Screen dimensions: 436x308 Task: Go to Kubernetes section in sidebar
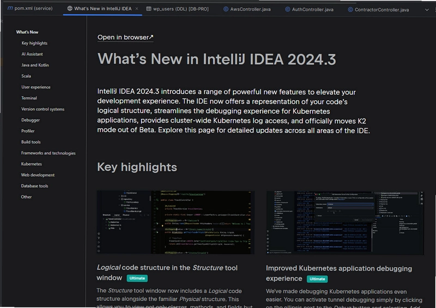32,164
